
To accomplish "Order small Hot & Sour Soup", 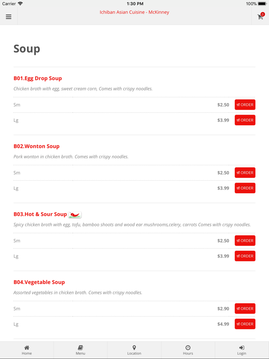I will click(x=245, y=241).
